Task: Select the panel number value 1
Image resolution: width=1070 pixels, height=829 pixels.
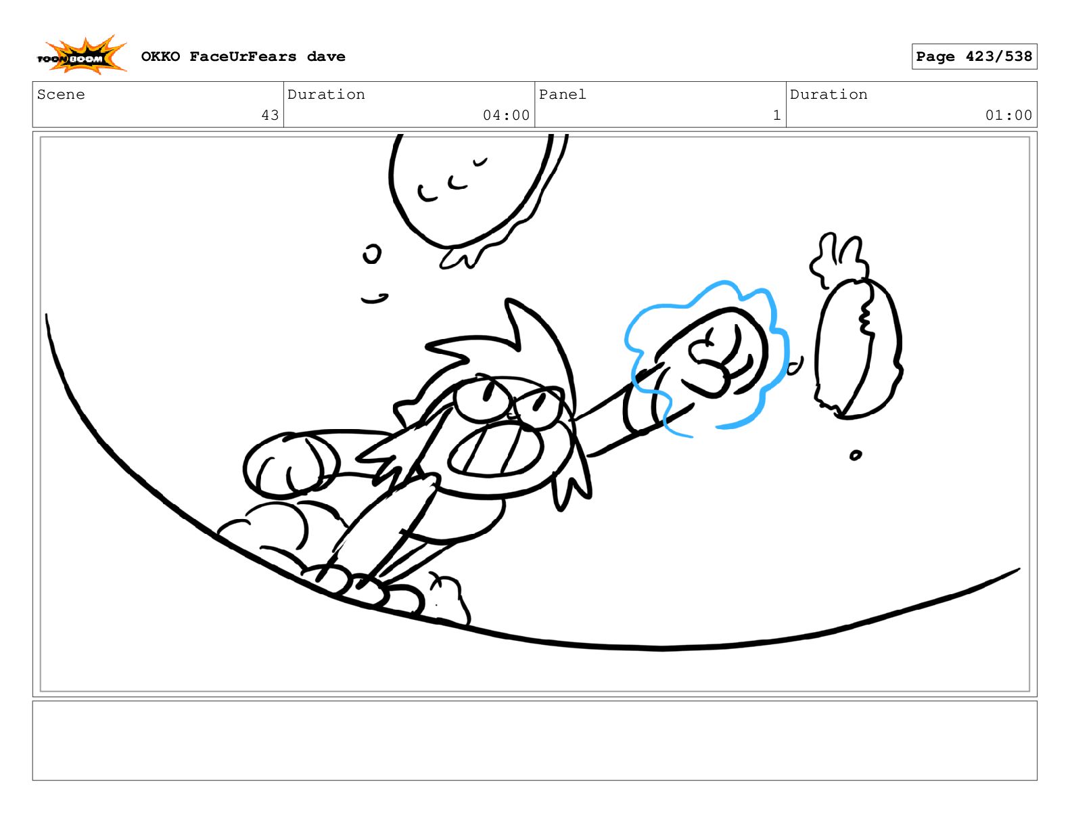Action: tap(777, 116)
